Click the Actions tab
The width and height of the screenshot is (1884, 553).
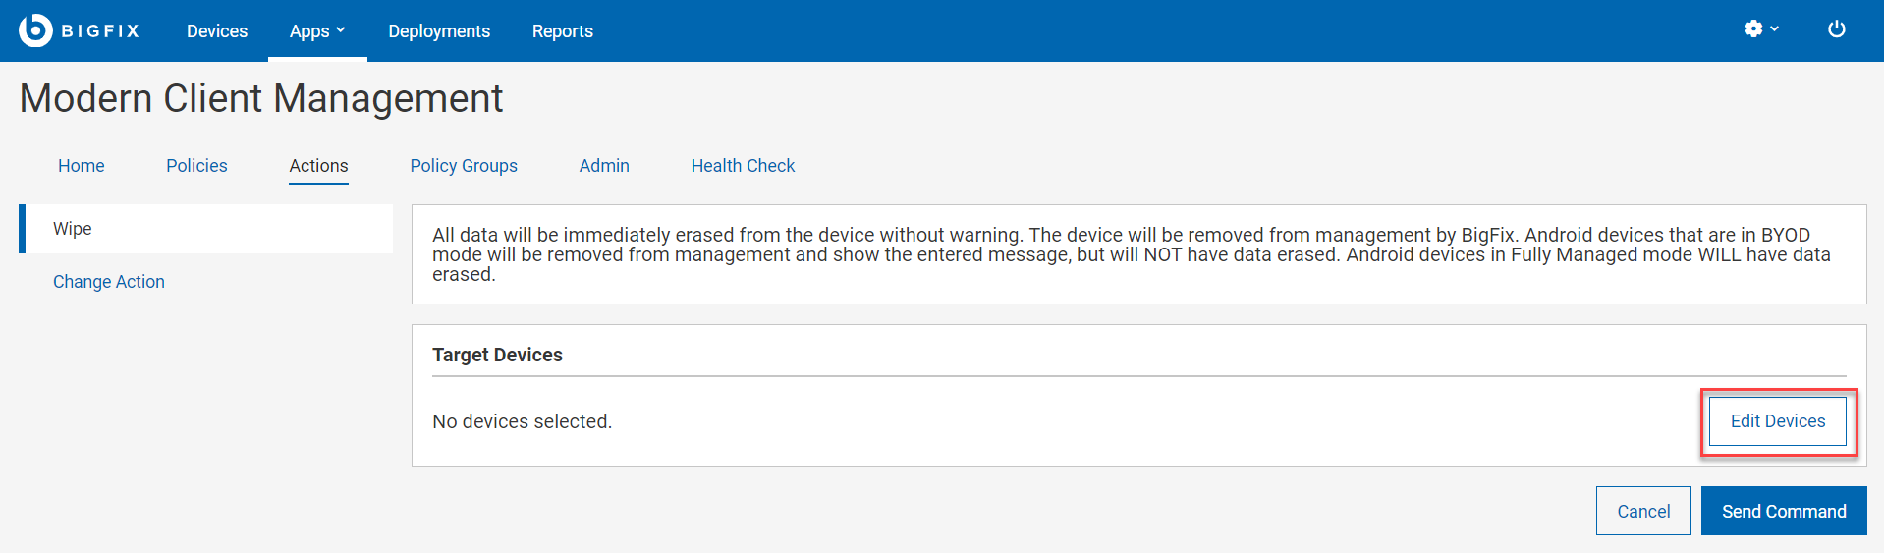pos(318,166)
